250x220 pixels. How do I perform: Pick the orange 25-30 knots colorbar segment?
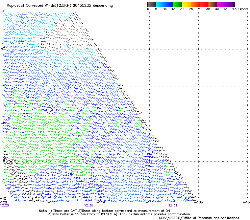click(195, 4)
